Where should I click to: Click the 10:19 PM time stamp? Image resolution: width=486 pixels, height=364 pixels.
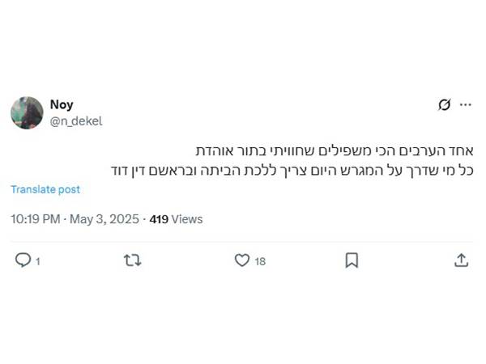[x=36, y=219]
